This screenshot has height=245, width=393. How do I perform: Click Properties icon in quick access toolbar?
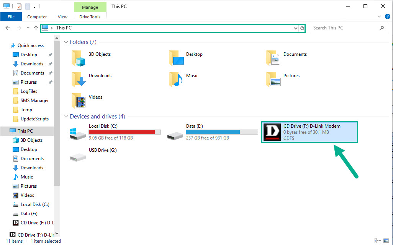pyautogui.click(x=19, y=6)
